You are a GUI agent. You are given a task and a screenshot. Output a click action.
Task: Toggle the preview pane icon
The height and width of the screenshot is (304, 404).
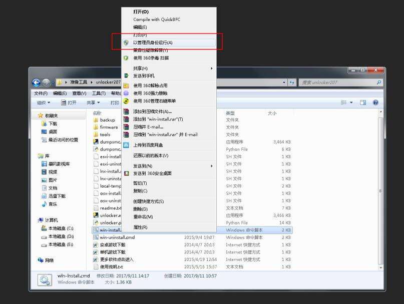coord(363,102)
